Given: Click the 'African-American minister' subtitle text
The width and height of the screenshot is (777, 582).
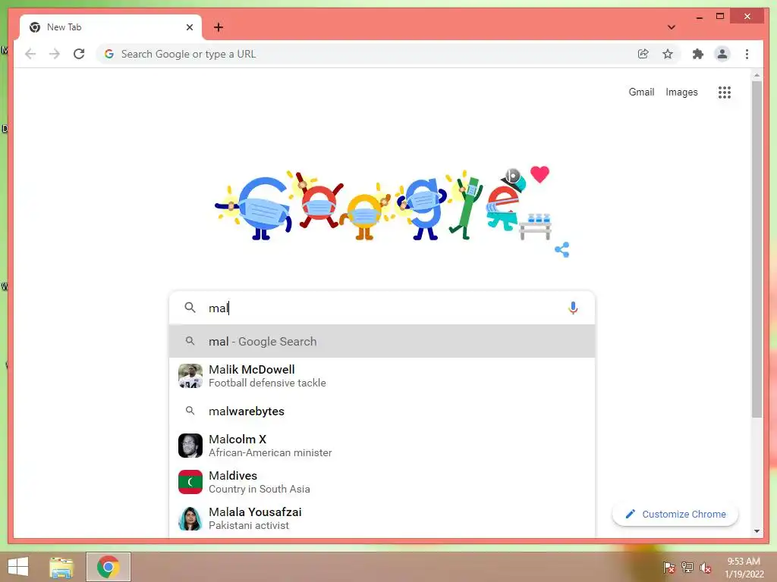Looking at the screenshot, I should (270, 453).
